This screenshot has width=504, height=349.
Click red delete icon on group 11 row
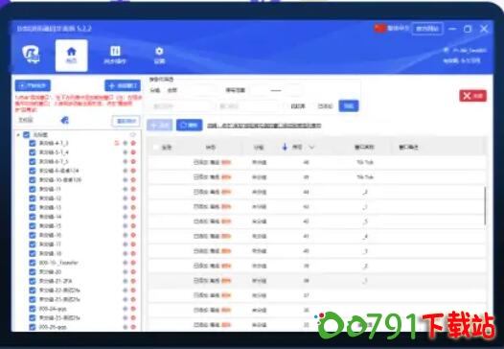point(133,189)
